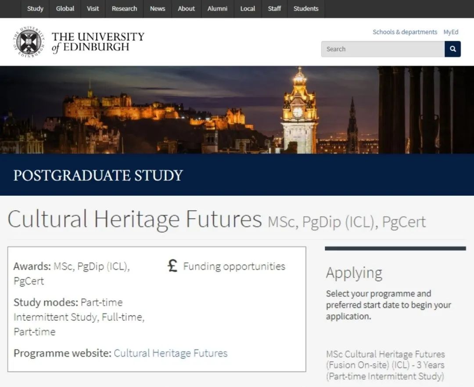Go to the Staff section
The image size is (474, 387).
tap(274, 9)
